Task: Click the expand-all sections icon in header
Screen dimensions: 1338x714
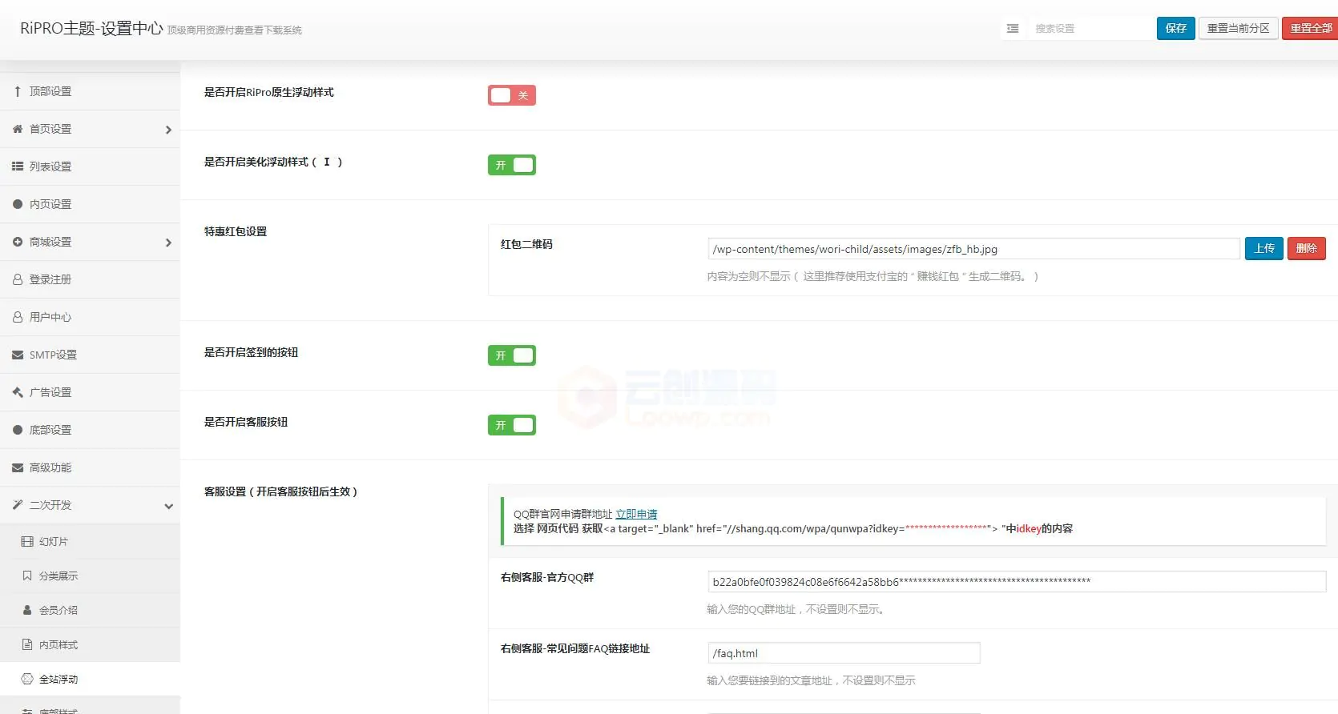Action: coord(1013,28)
